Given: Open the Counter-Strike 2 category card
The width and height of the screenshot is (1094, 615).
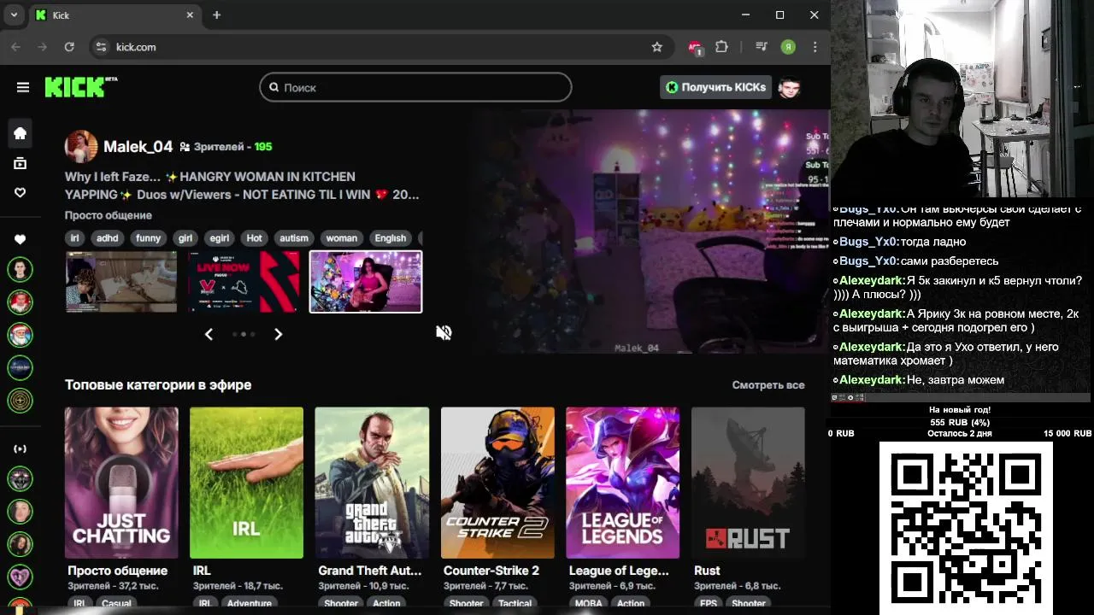Looking at the screenshot, I should click(x=497, y=483).
